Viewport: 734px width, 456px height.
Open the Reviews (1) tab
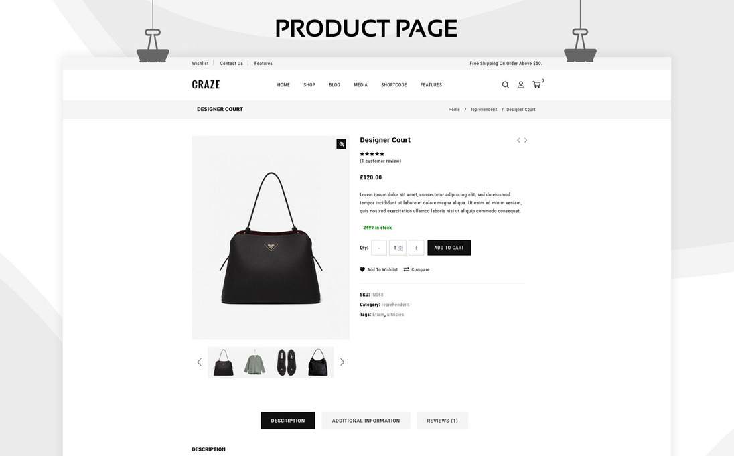pos(443,421)
